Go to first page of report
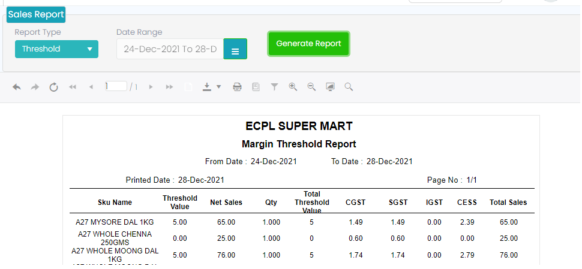The height and width of the screenshot is (269, 582). 73,87
